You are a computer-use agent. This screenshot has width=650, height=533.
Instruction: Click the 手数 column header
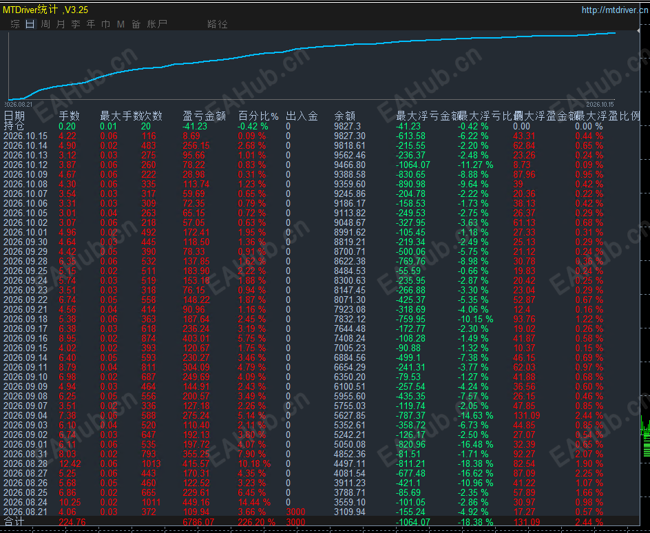point(70,116)
